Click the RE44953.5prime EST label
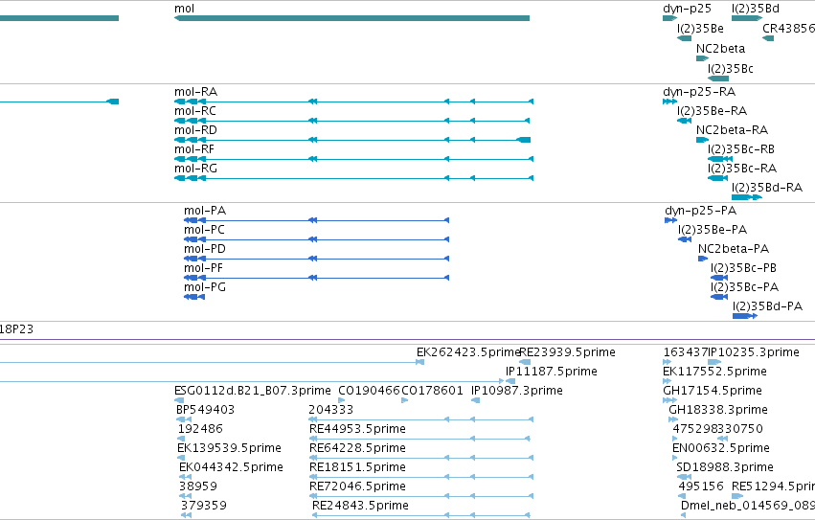This screenshot has width=815, height=520. [357, 429]
